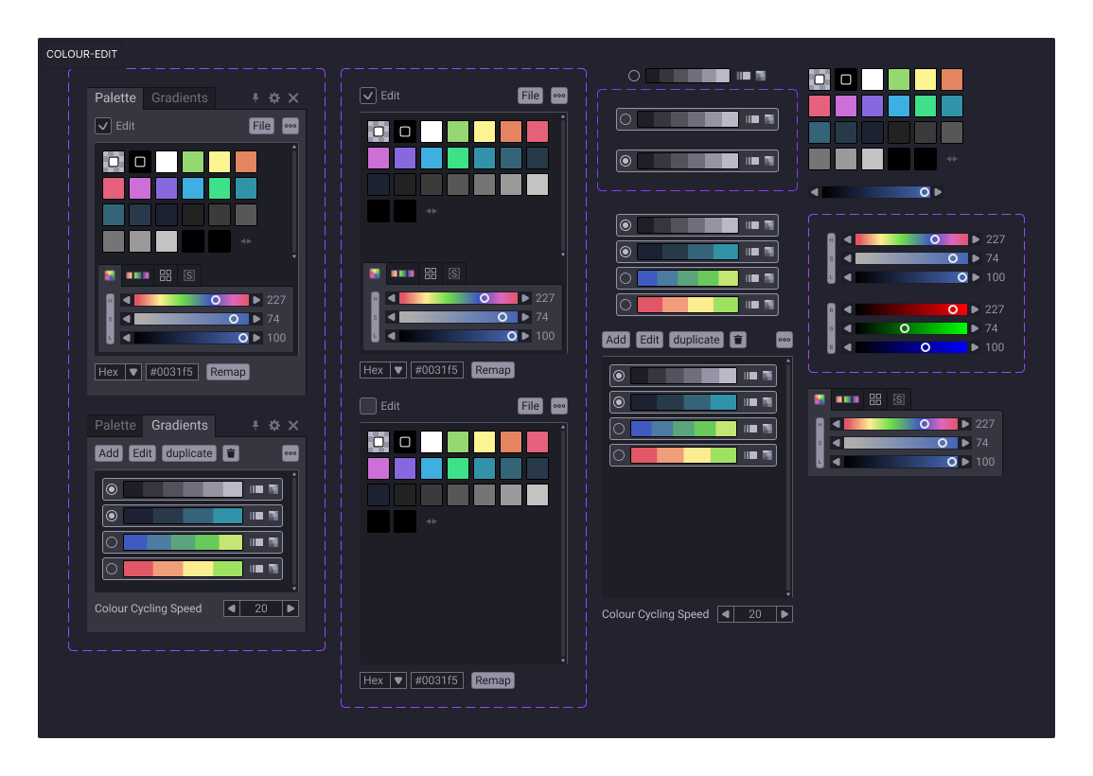Select colour-wheel icon in standalone mixer without swatches
The height and width of the screenshot is (776, 1093).
coord(820,399)
